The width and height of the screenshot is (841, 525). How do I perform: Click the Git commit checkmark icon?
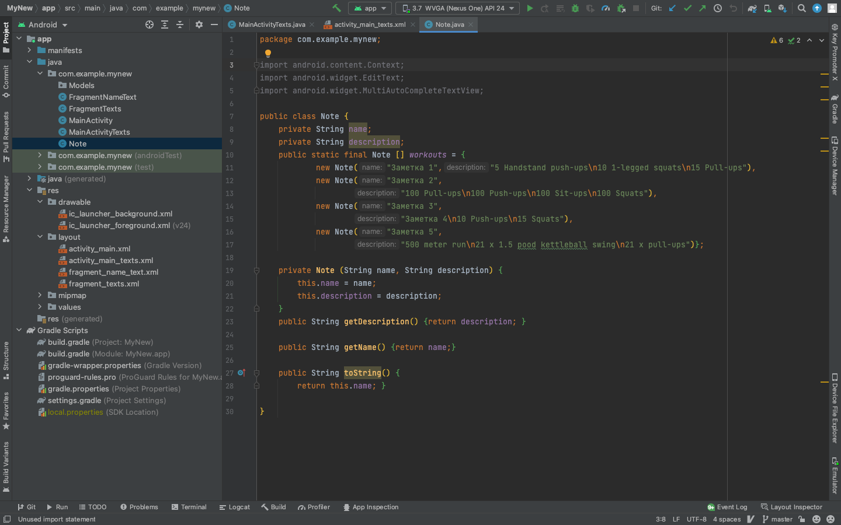click(x=687, y=8)
